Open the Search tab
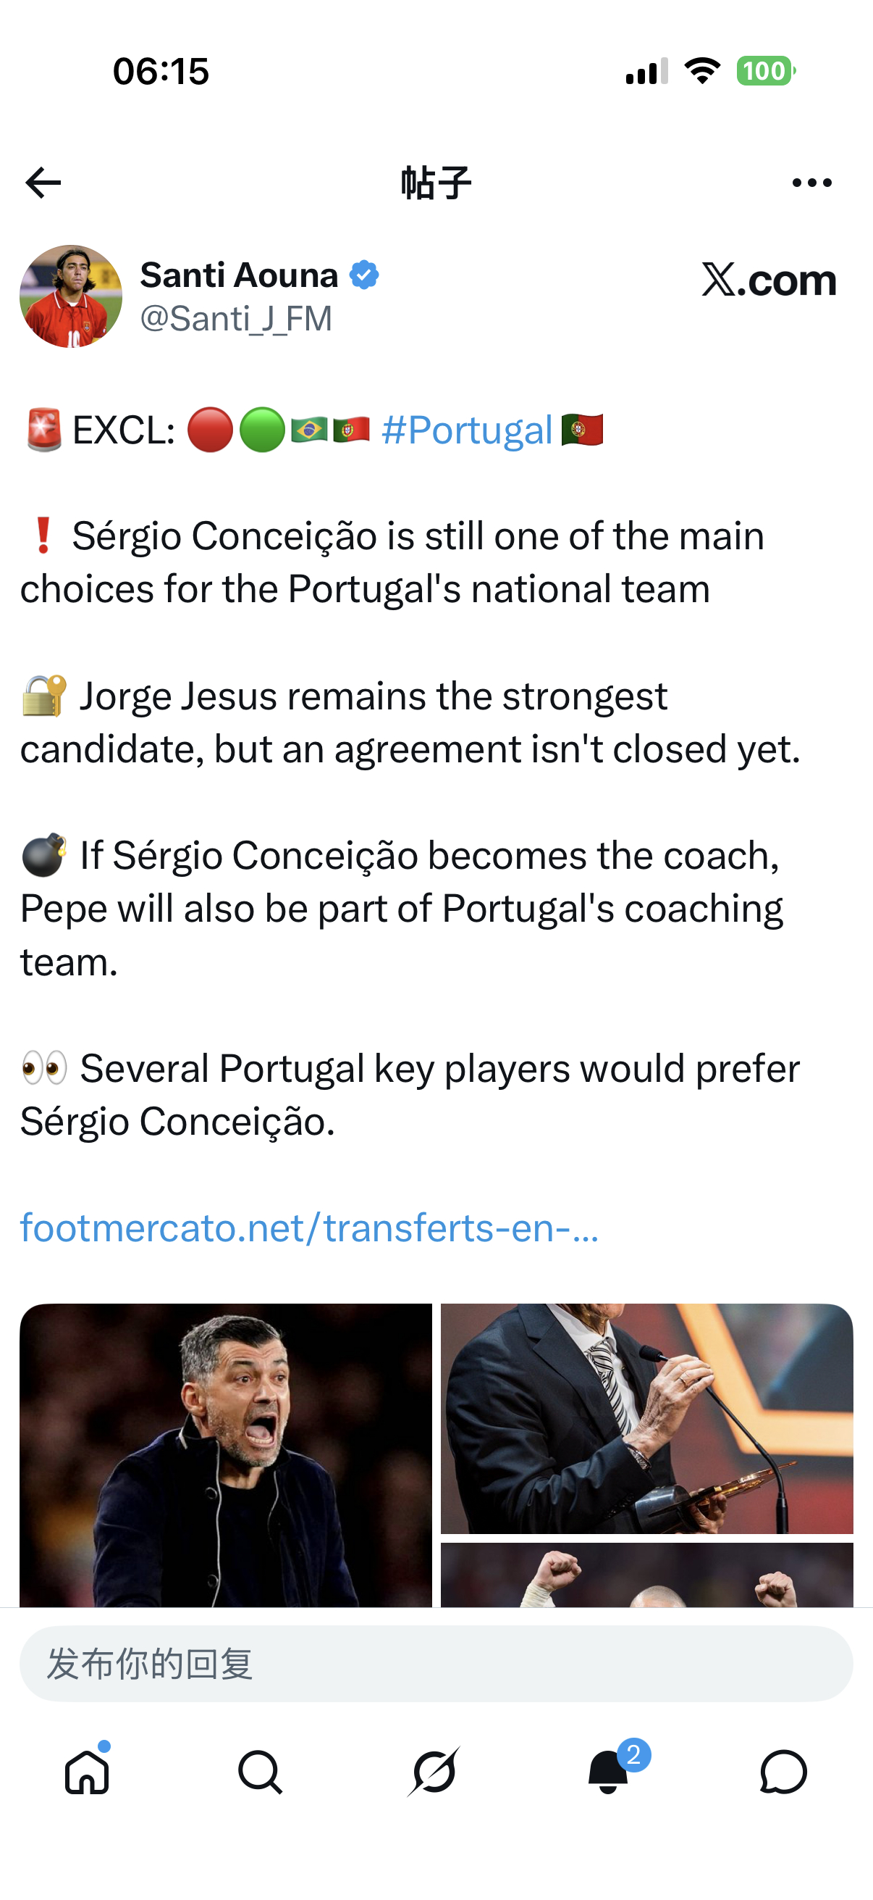This screenshot has height=1900, width=873. [x=261, y=1772]
